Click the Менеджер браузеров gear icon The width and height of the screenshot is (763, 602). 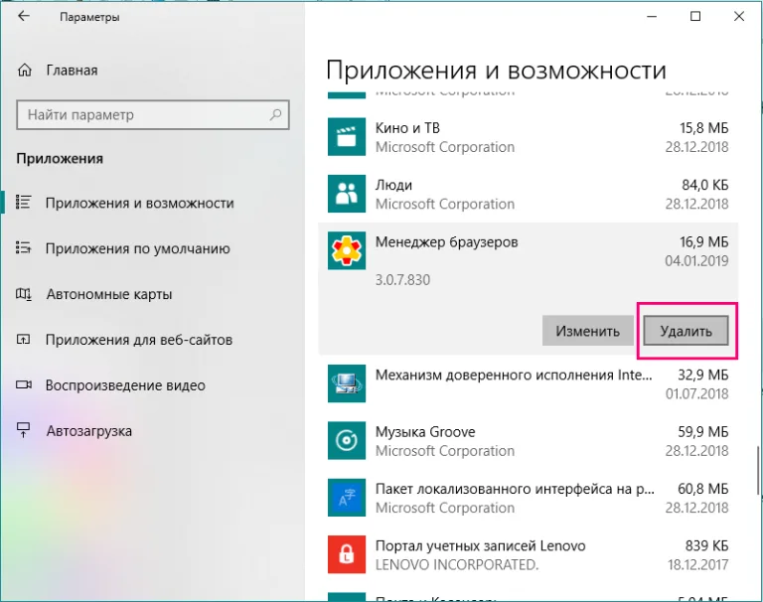tap(347, 250)
